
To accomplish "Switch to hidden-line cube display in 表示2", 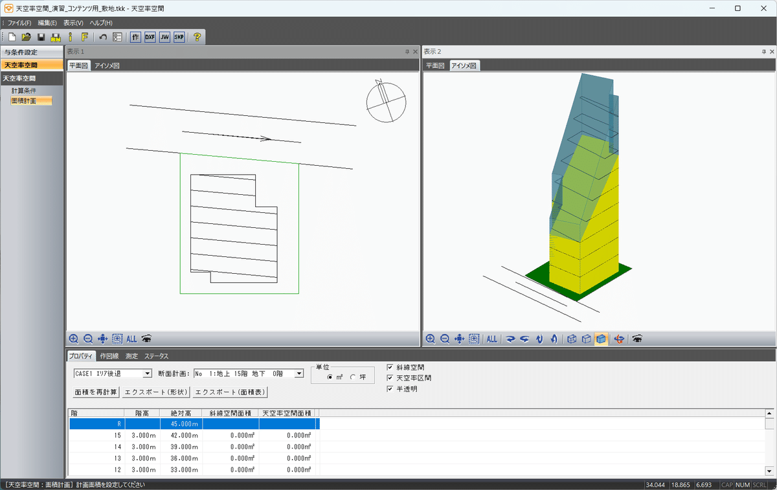I will pyautogui.click(x=586, y=339).
